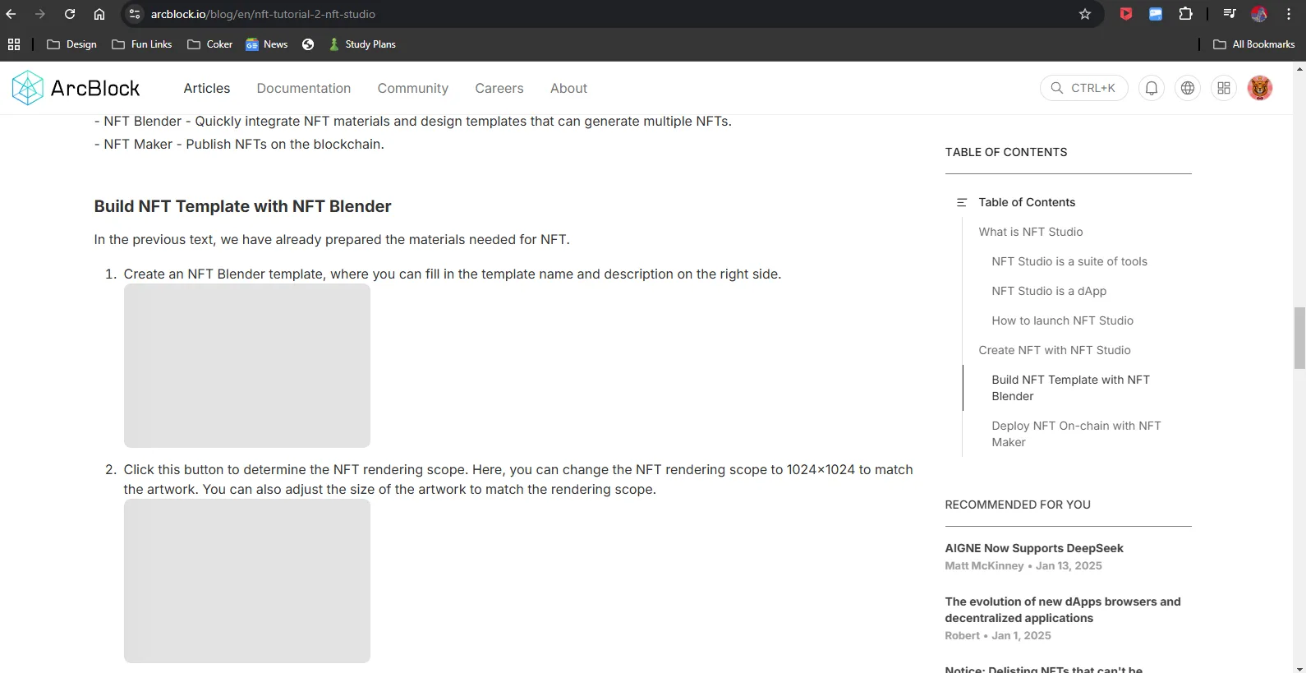Click the scrollbar up arrow
Image resolution: width=1306 pixels, height=673 pixels.
point(1299,69)
